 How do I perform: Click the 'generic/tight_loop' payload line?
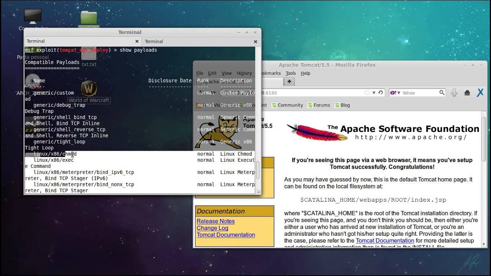coord(59,142)
